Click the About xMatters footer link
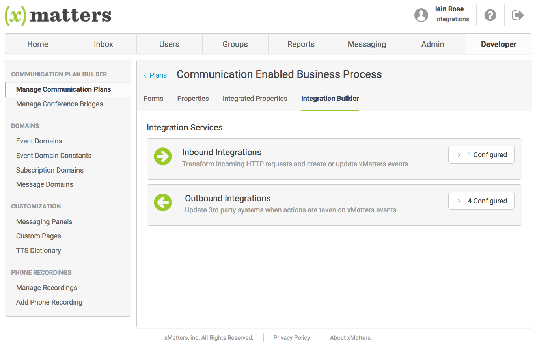This screenshot has height=348, width=537. pyautogui.click(x=351, y=338)
